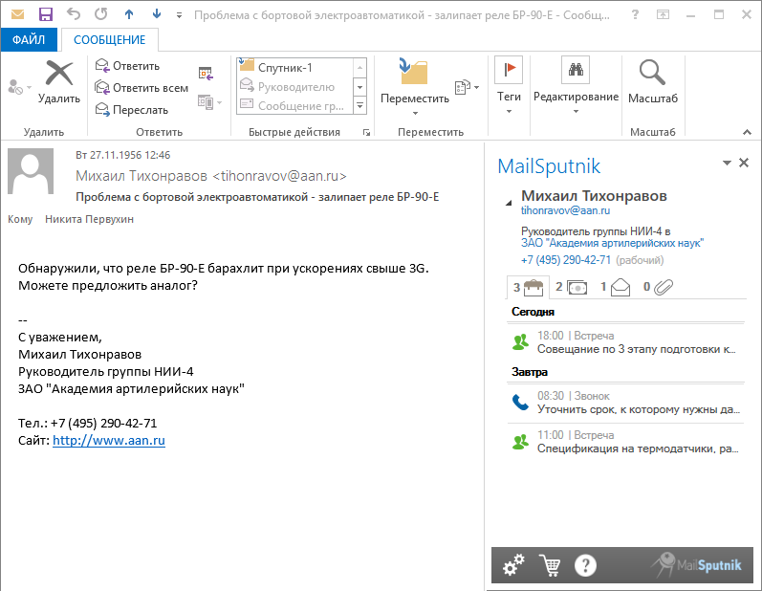Expand the quick steps gallery

point(360,105)
